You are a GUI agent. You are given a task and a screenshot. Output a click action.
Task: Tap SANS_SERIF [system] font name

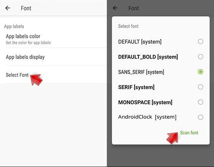tap(141, 72)
